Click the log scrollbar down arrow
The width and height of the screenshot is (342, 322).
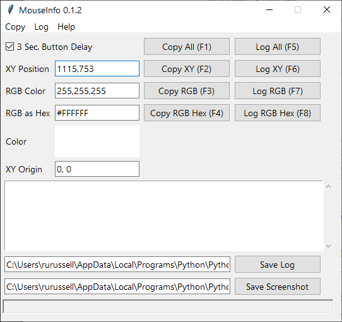pos(328,246)
